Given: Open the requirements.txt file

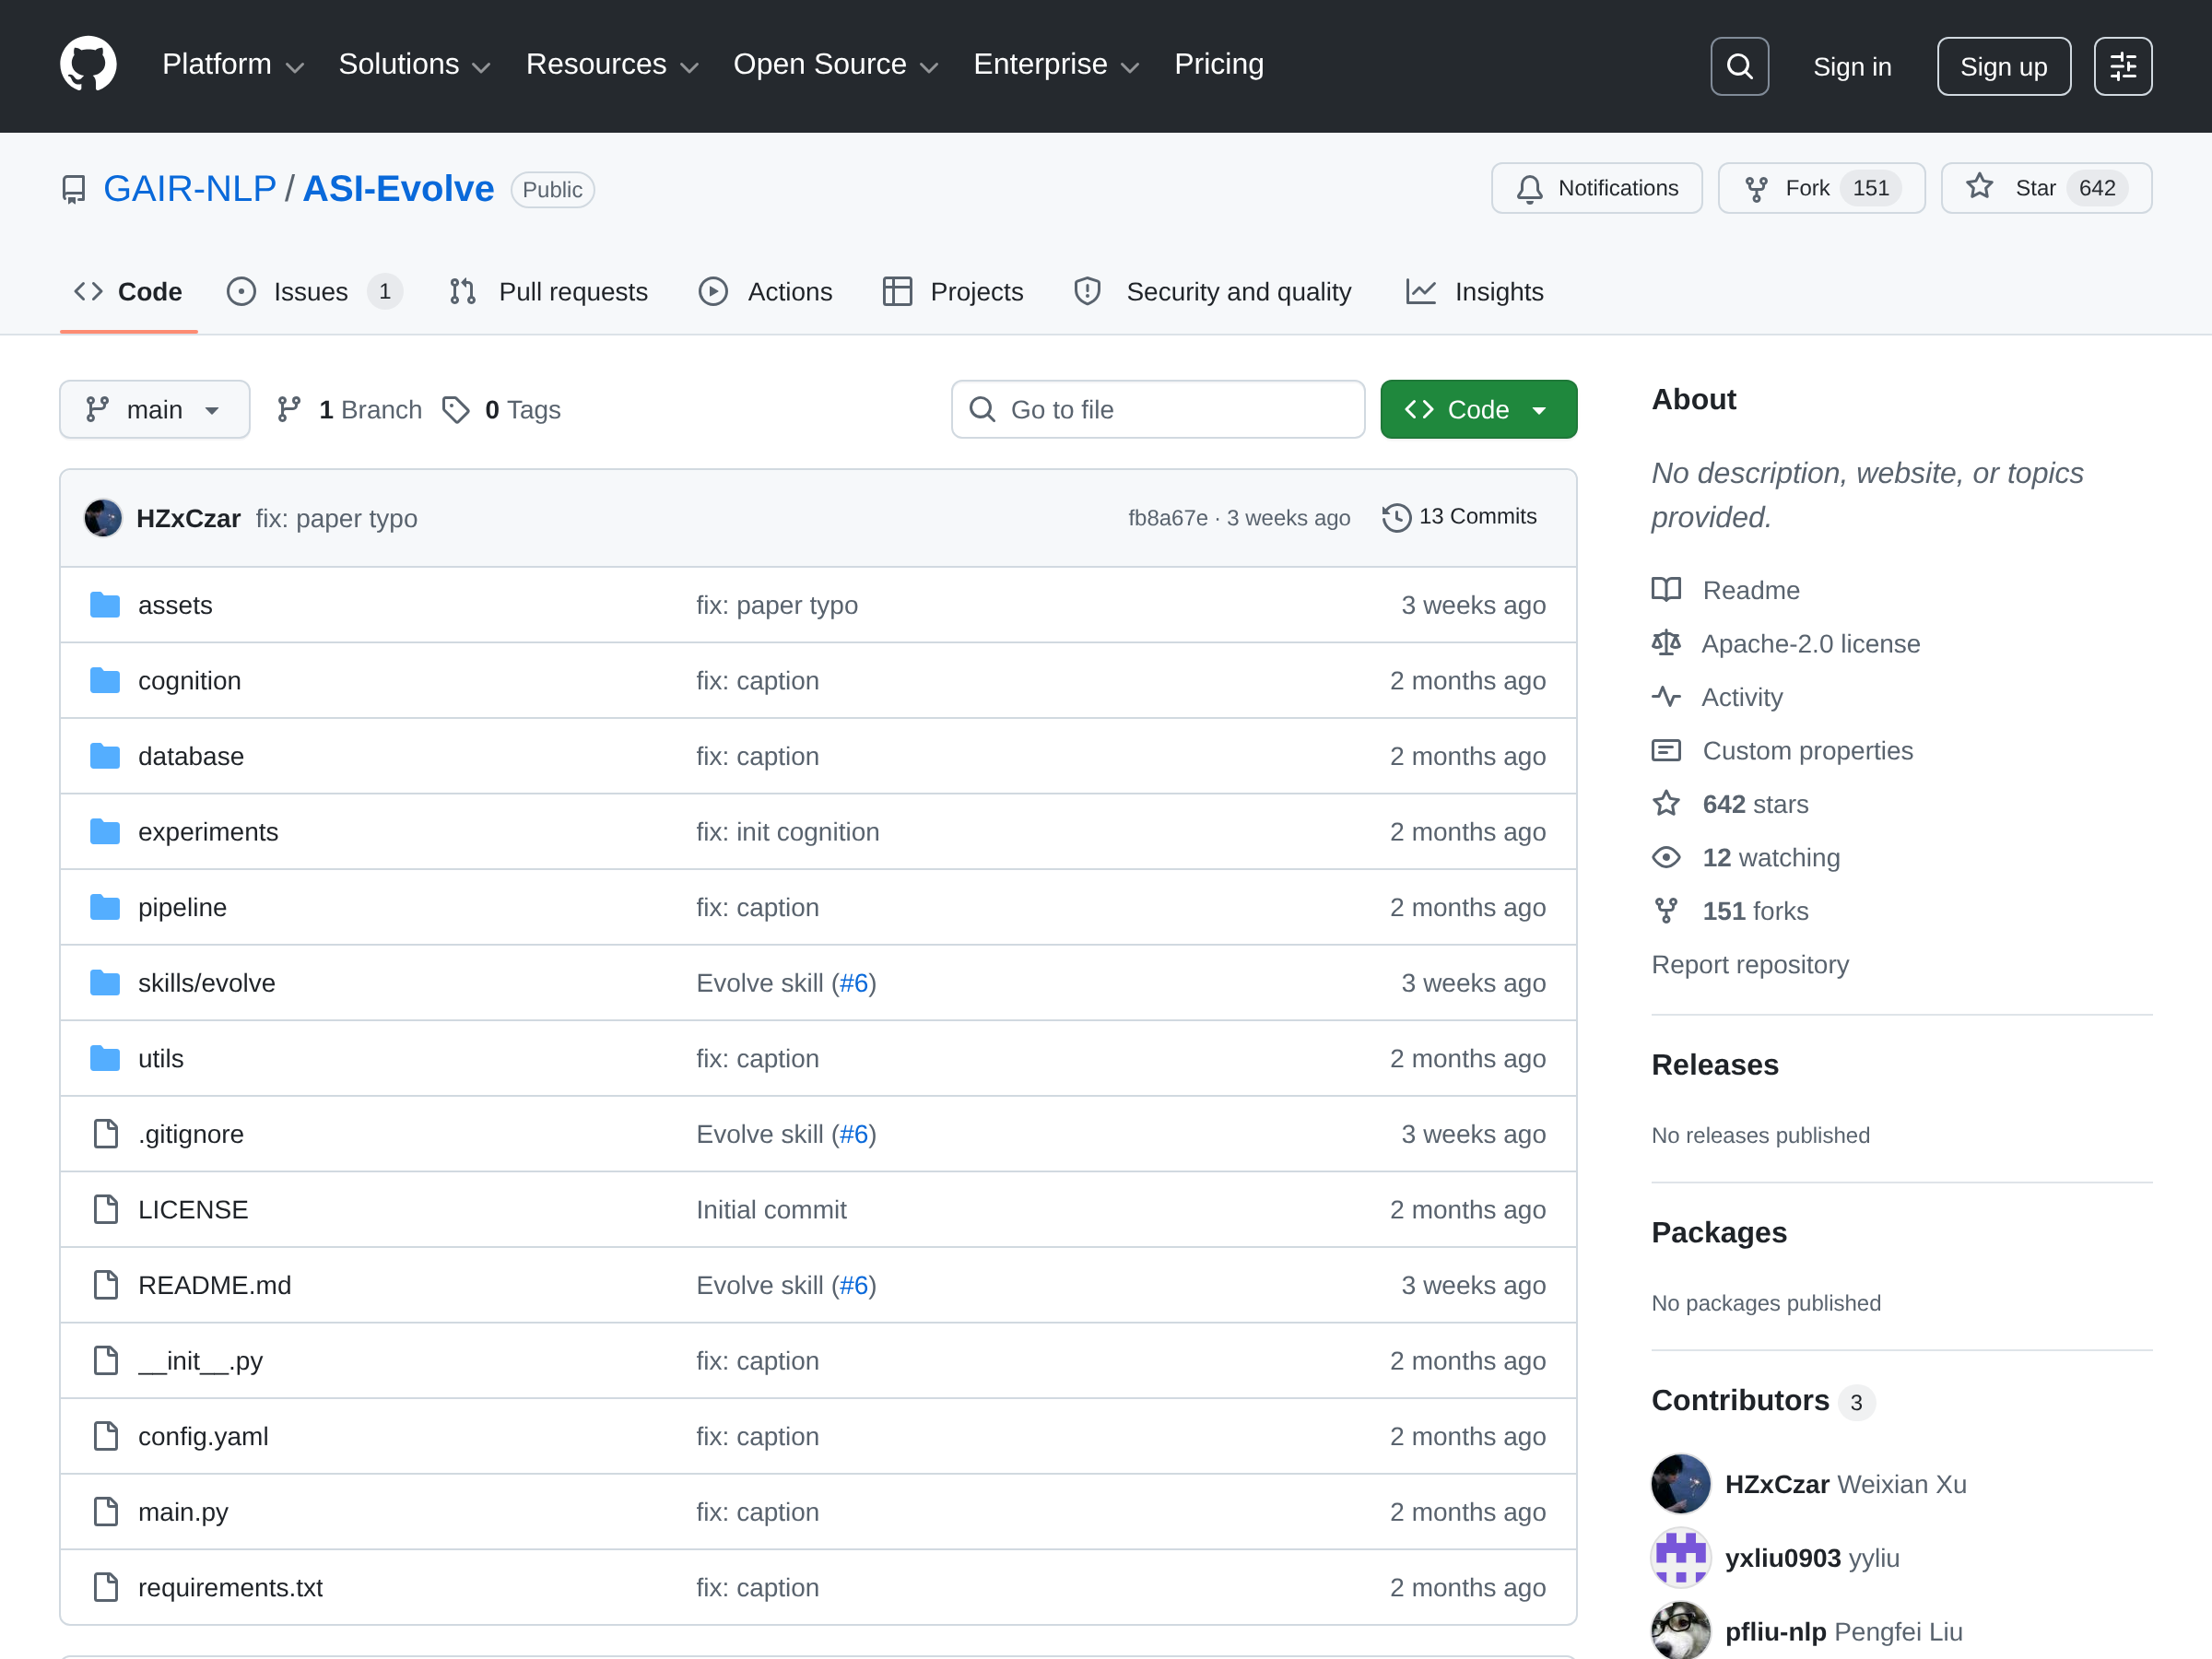Looking at the screenshot, I should (231, 1587).
